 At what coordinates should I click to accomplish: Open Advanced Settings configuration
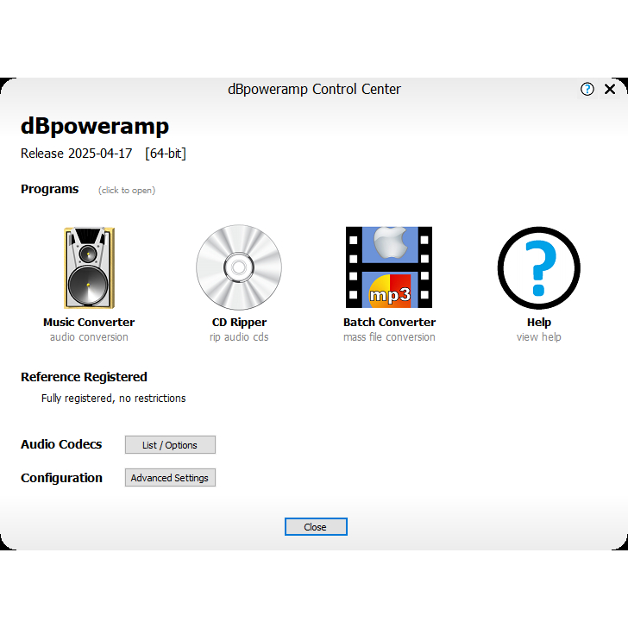[170, 477]
